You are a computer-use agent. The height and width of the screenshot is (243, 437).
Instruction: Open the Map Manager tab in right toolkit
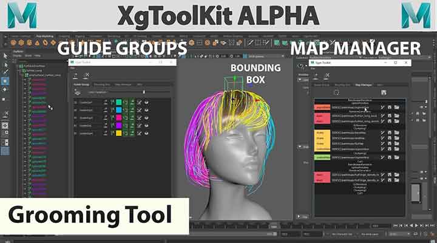tap(363, 84)
